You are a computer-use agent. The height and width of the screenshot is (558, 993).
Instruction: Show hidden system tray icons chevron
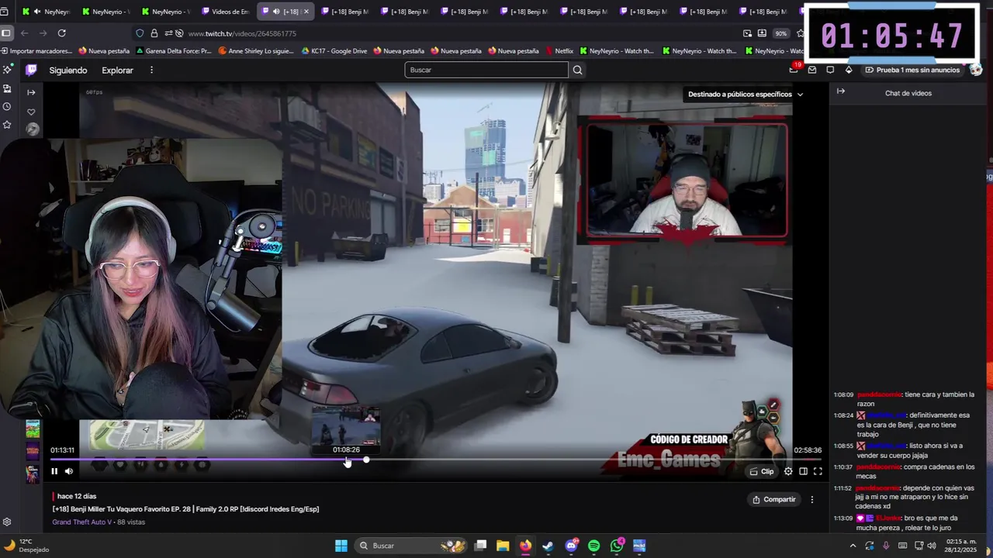click(853, 546)
